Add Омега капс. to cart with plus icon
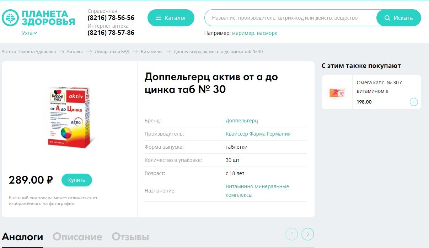The image size is (429, 248). (x=414, y=102)
